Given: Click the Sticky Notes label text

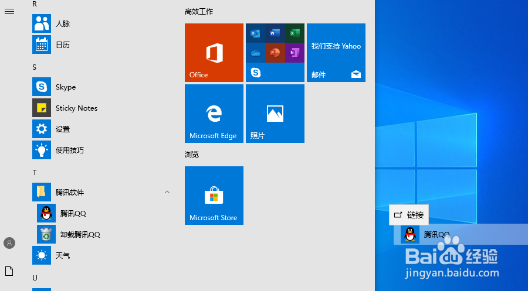Looking at the screenshot, I should tap(76, 108).
